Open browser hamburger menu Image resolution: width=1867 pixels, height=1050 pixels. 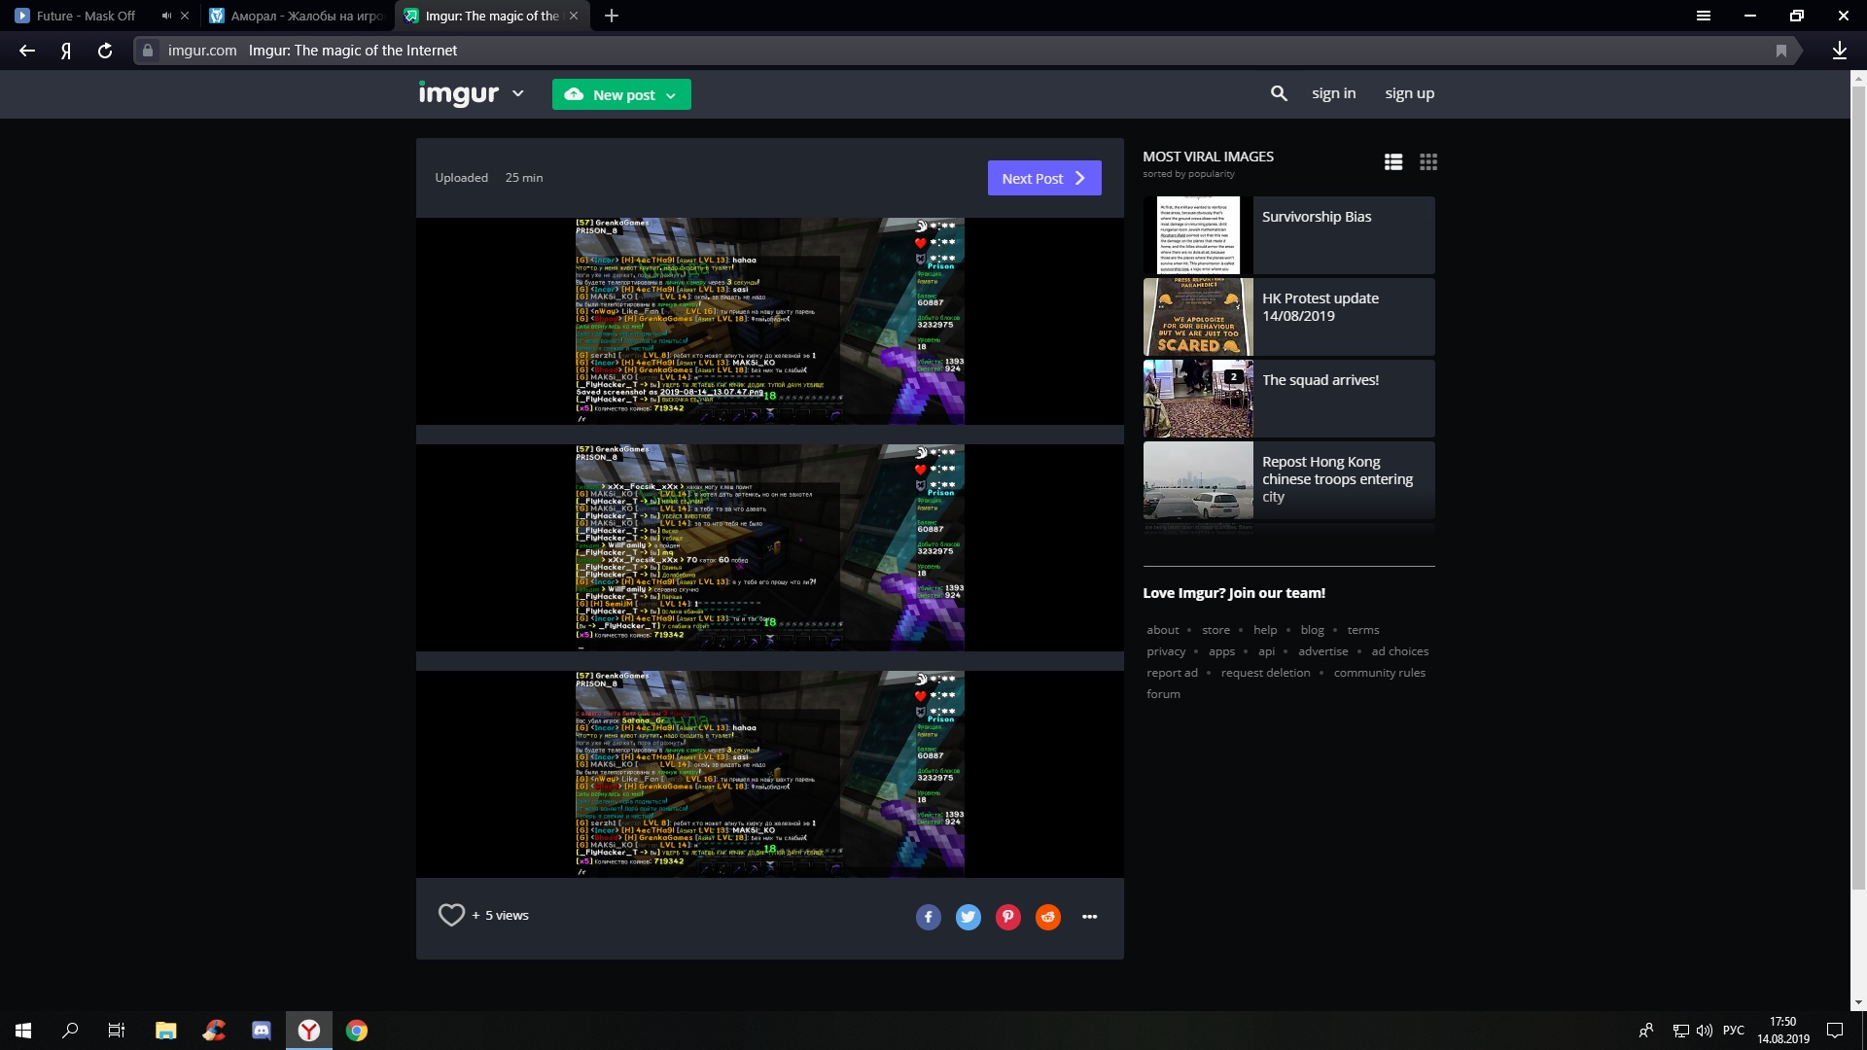coord(1703,16)
